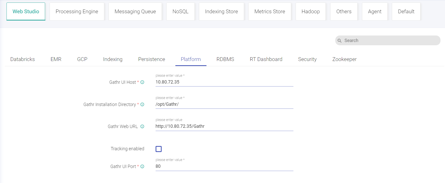Viewport: 445px width, 183px height.
Task: Focus the Gathr Web URL text field
Action: click(x=224, y=126)
